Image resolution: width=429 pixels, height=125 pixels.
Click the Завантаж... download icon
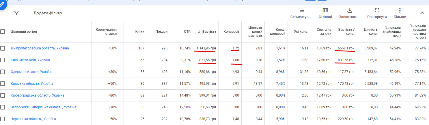point(350,11)
